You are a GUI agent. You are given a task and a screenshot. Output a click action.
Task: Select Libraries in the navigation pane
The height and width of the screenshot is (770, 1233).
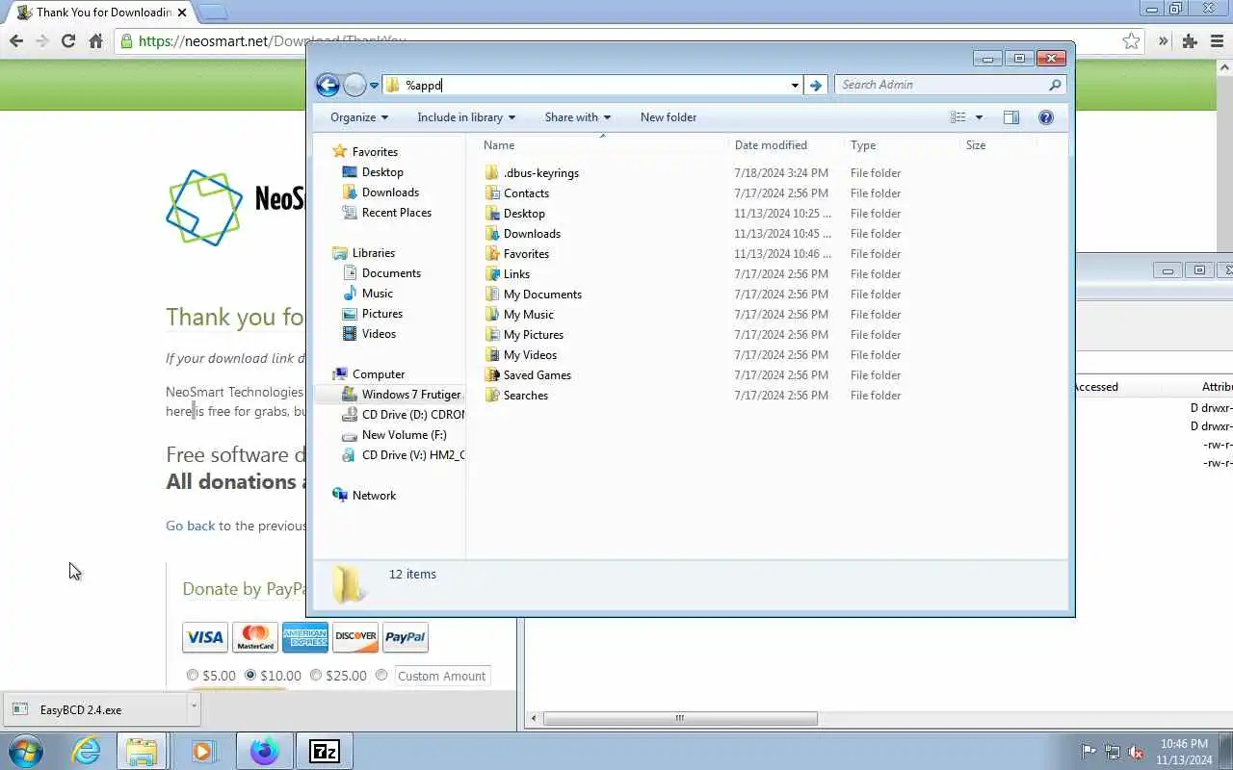[x=373, y=253]
